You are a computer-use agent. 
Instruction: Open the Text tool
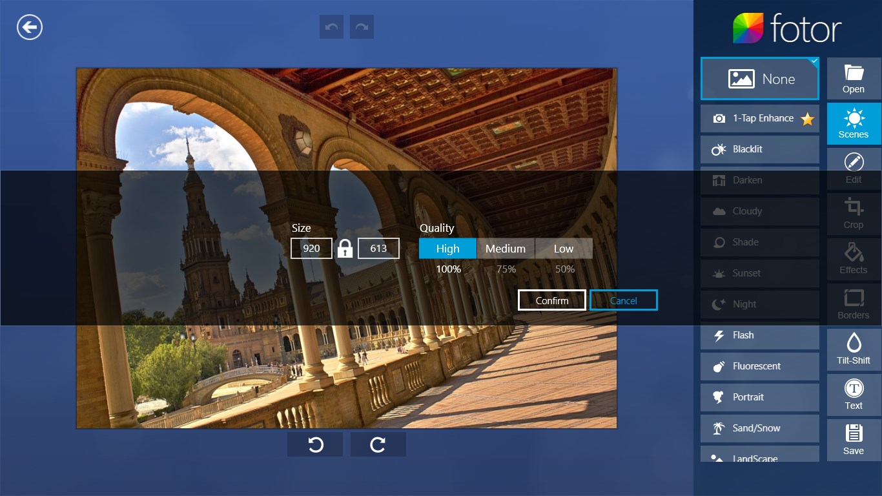(x=854, y=395)
